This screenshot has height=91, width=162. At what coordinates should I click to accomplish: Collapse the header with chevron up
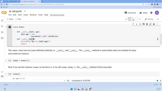coord(158,19)
